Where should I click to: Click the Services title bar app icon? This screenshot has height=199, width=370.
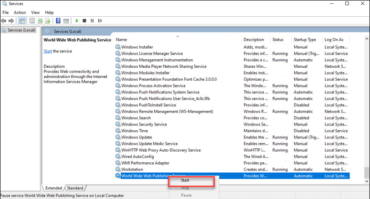click(4, 3)
